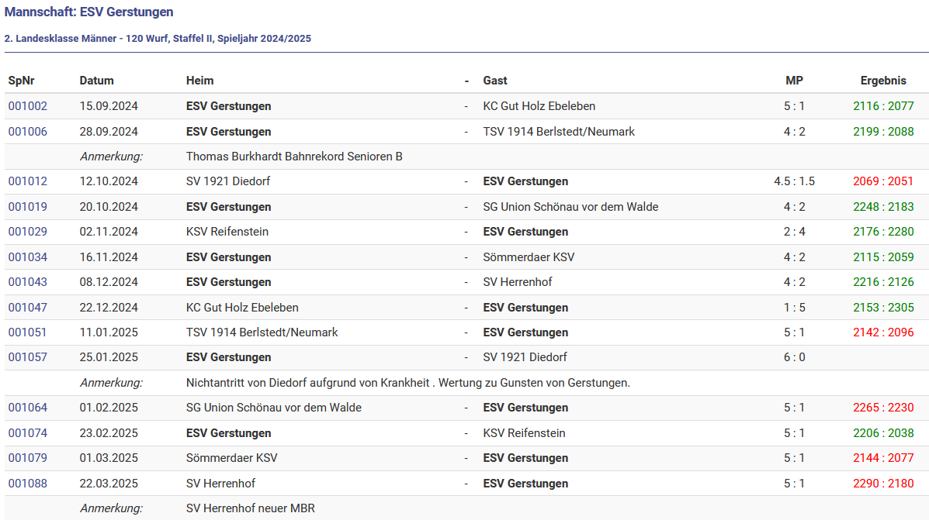The width and height of the screenshot is (929, 520).
Task: Click home team SV Herrenhof on 22.03.2025
Action: (x=221, y=484)
